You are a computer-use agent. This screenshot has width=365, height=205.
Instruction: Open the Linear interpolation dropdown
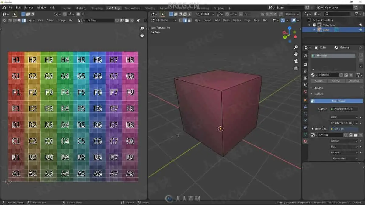click(344, 141)
